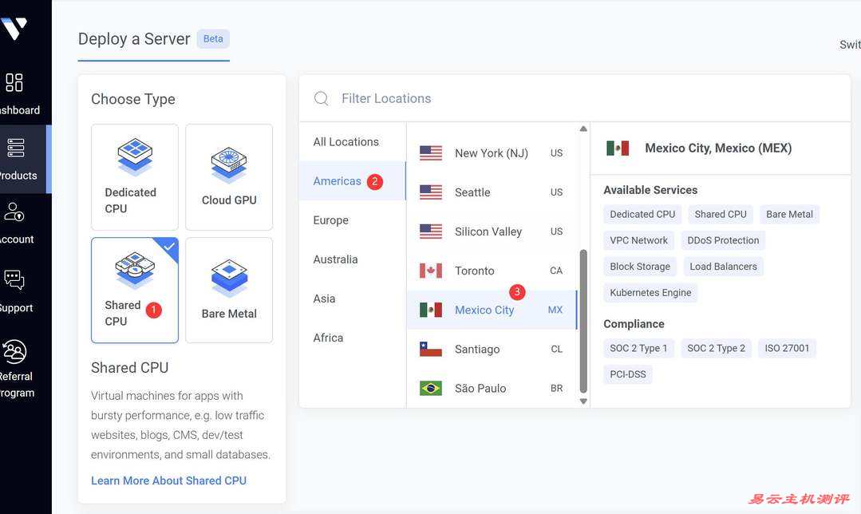Image resolution: width=861 pixels, height=514 pixels.
Task: Open the Dashboard sidebar icon
Action: coord(14,83)
